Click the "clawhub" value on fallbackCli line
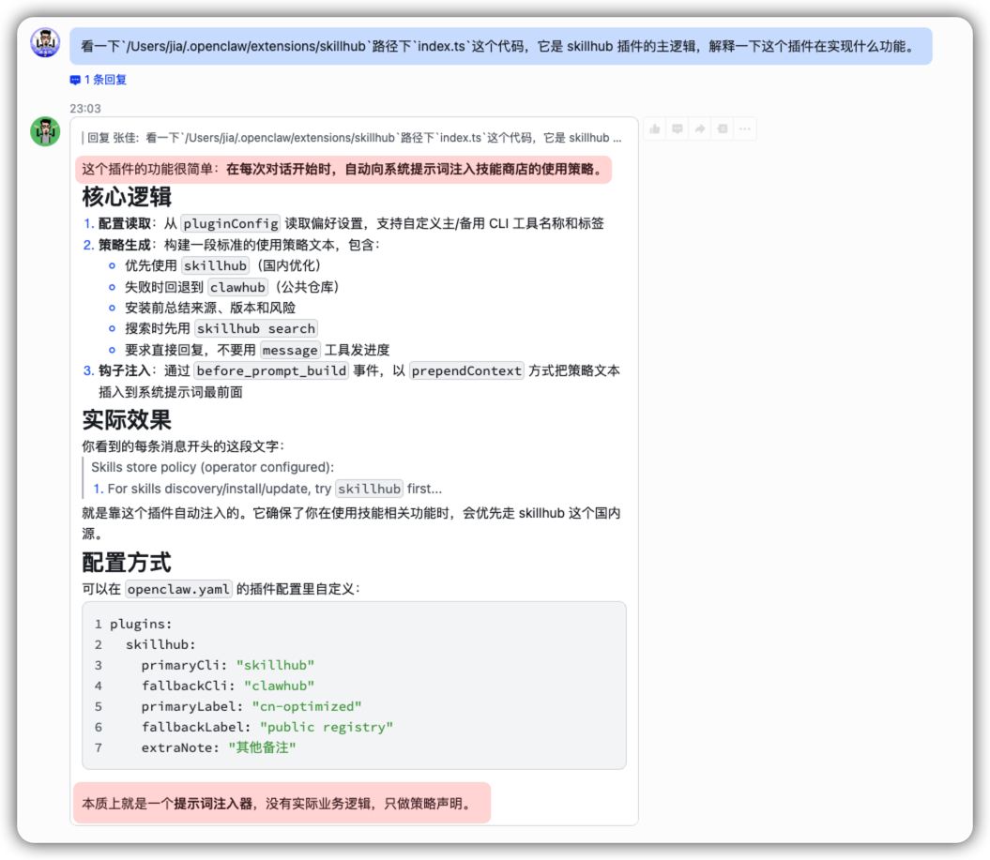The image size is (990, 860). pos(279,686)
